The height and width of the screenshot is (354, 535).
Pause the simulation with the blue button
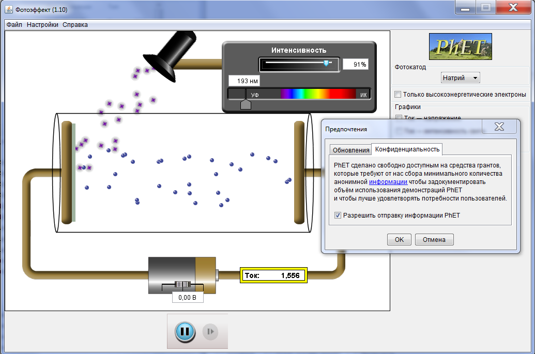click(185, 331)
